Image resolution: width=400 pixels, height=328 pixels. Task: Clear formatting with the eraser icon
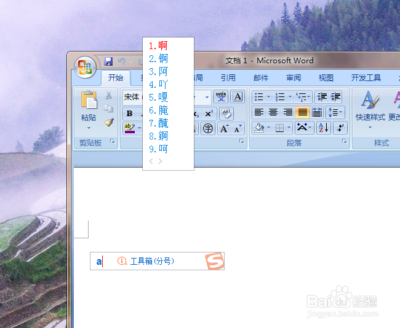(226, 114)
